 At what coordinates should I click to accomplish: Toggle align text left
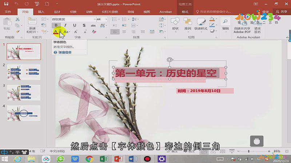(115, 32)
